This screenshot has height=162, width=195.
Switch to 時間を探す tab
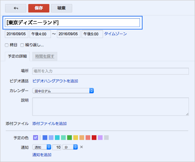(x=45, y=56)
